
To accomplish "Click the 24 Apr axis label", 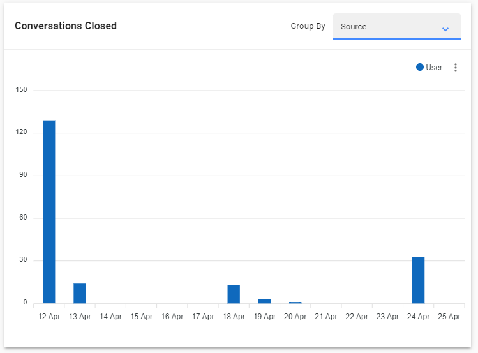I will pos(419,316).
